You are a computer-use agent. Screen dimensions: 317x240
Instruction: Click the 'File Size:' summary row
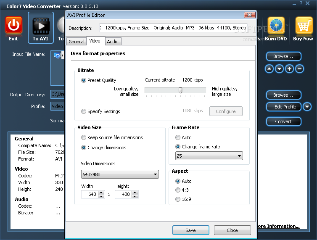point(41,152)
